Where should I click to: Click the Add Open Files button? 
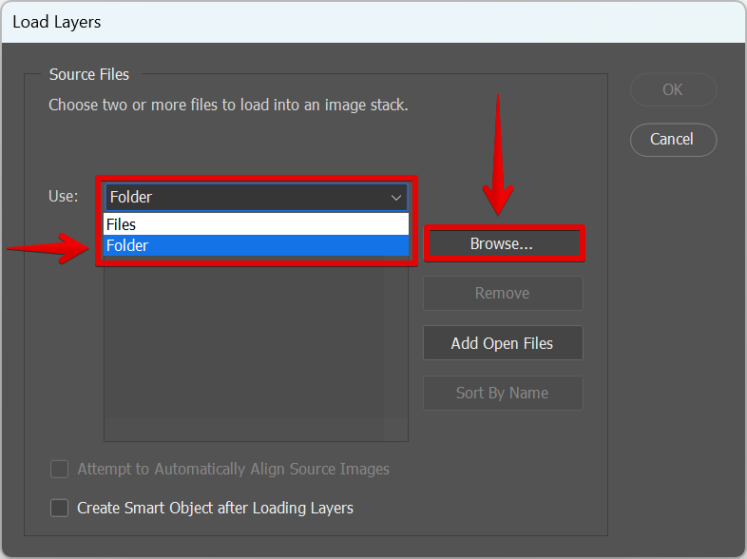[502, 343]
